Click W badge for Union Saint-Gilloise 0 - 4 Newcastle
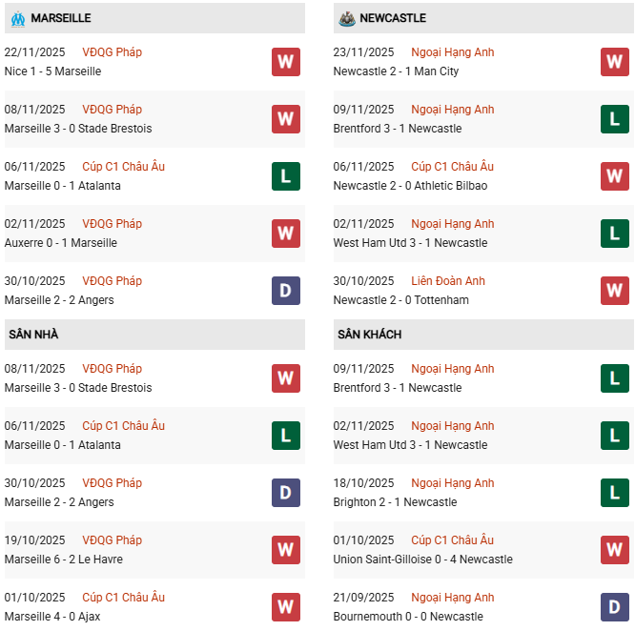 614,550
